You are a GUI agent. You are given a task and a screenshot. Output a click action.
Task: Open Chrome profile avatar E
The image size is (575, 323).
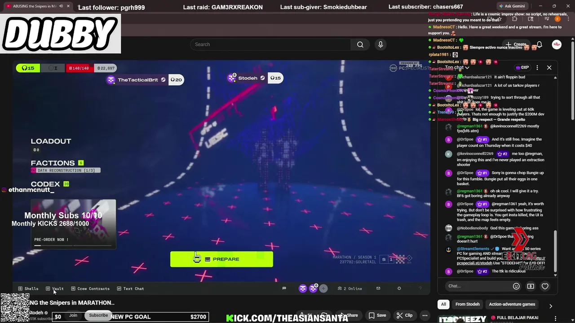pyautogui.click(x=557, y=19)
